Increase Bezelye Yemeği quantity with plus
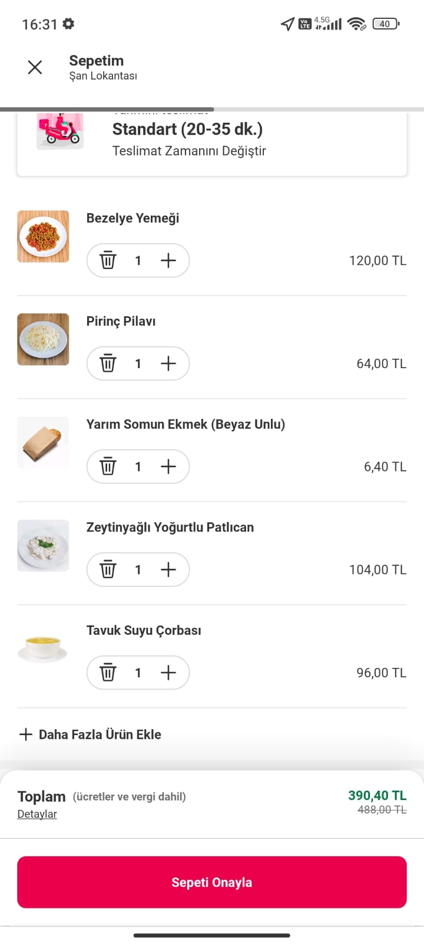 point(168,260)
